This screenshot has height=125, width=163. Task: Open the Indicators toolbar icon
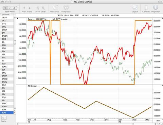pos(55,8)
